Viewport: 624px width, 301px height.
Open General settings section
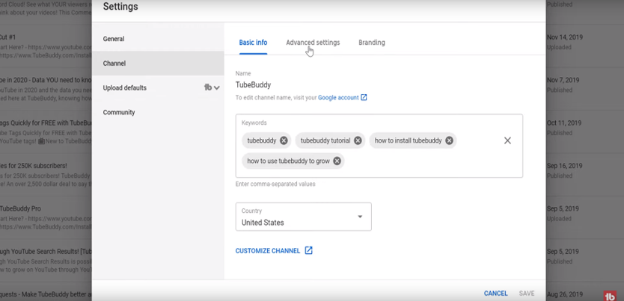point(114,39)
